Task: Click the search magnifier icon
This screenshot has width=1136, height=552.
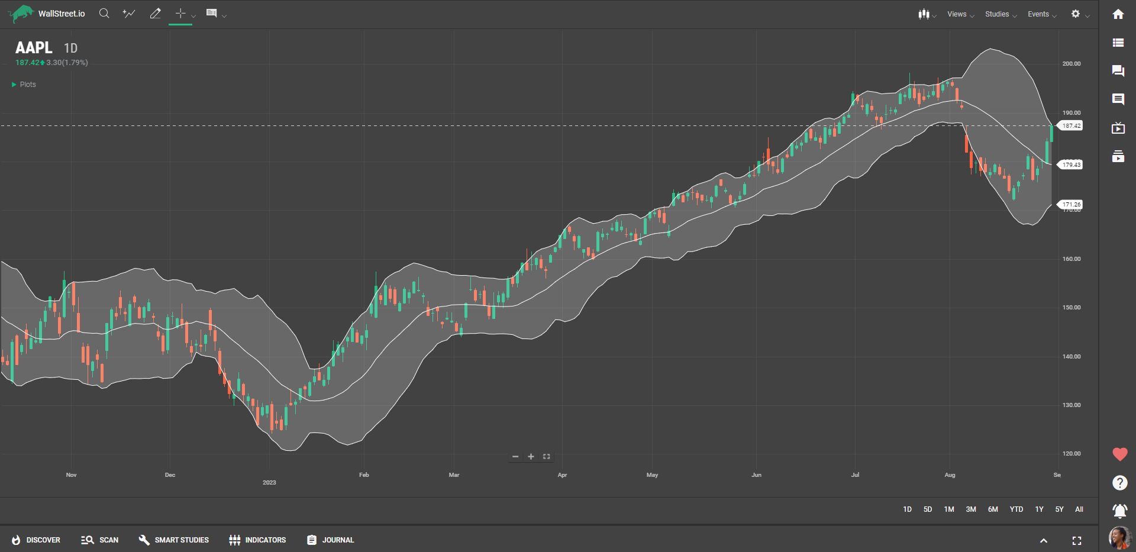Action: coord(104,14)
